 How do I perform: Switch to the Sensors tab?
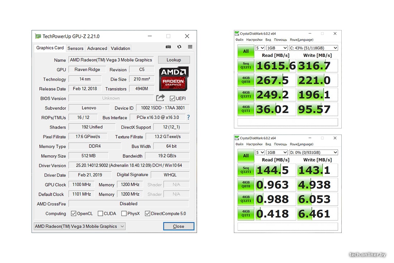[75, 48]
